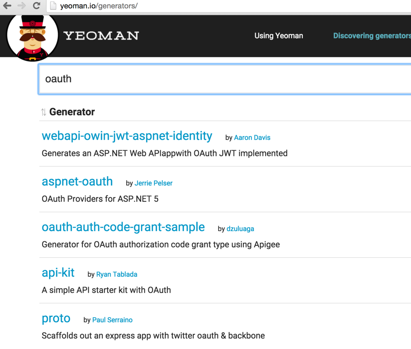
Task: Click the description 'Generates an ASP.NET Web API'
Action: point(165,153)
